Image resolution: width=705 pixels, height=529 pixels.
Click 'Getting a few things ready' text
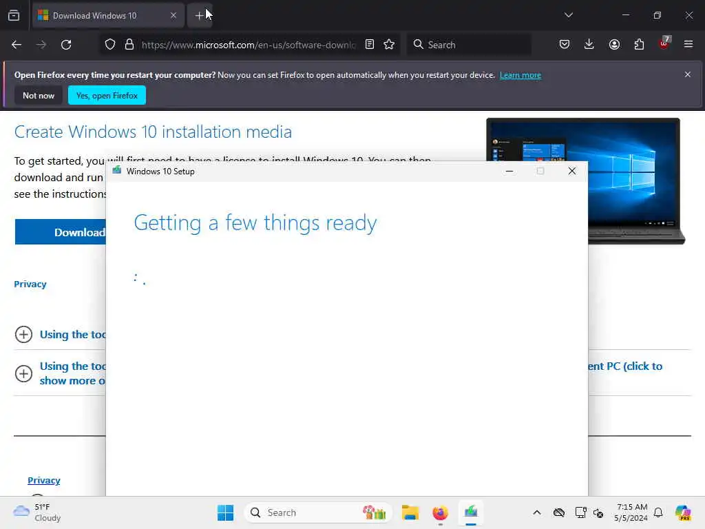point(255,223)
